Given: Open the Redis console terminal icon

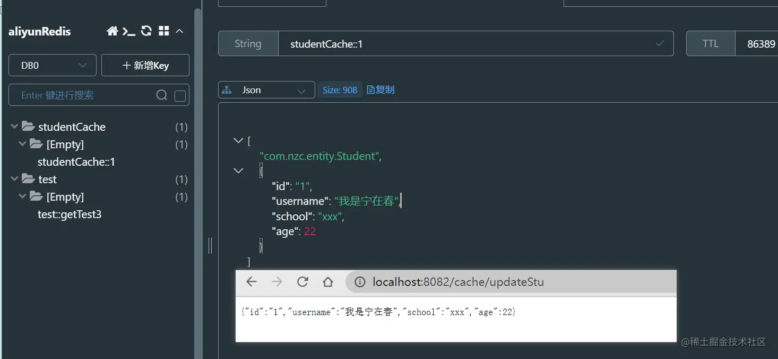Looking at the screenshot, I should pos(129,31).
